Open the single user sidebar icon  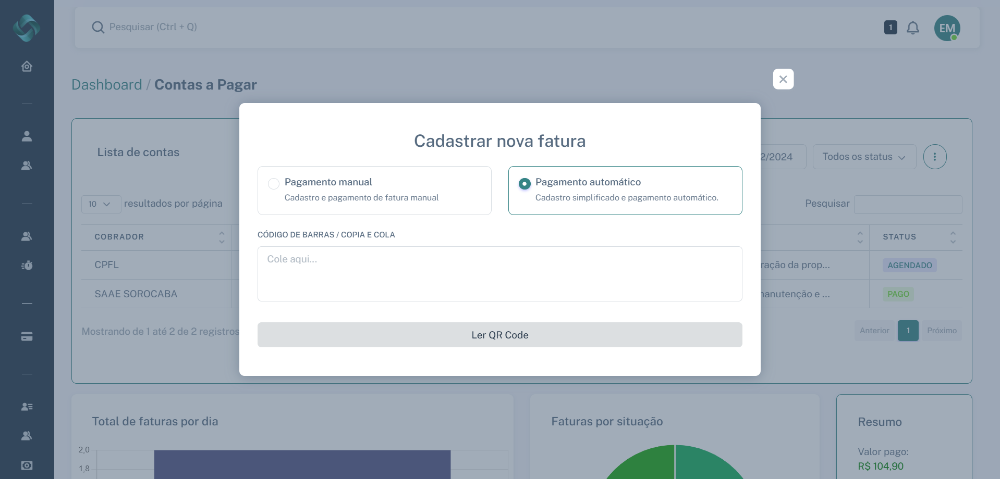pyautogui.click(x=27, y=136)
